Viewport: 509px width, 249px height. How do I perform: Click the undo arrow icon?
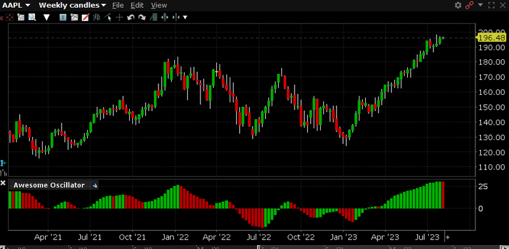[130, 17]
